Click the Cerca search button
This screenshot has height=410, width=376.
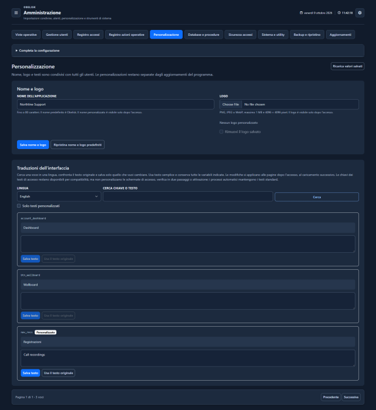(x=317, y=197)
